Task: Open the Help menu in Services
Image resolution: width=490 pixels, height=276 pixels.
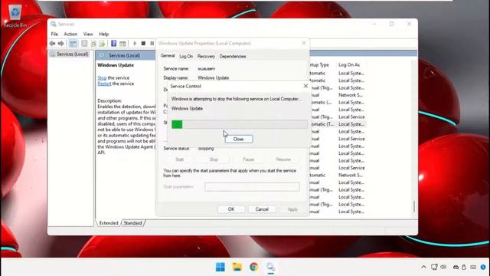Action: coord(104,34)
